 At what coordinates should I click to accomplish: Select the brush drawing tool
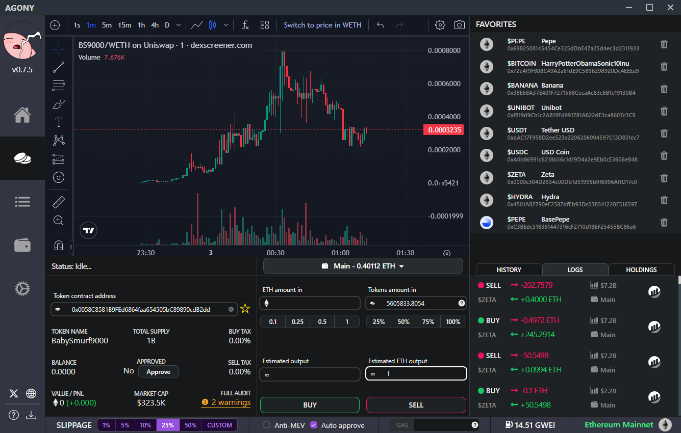[x=59, y=104]
